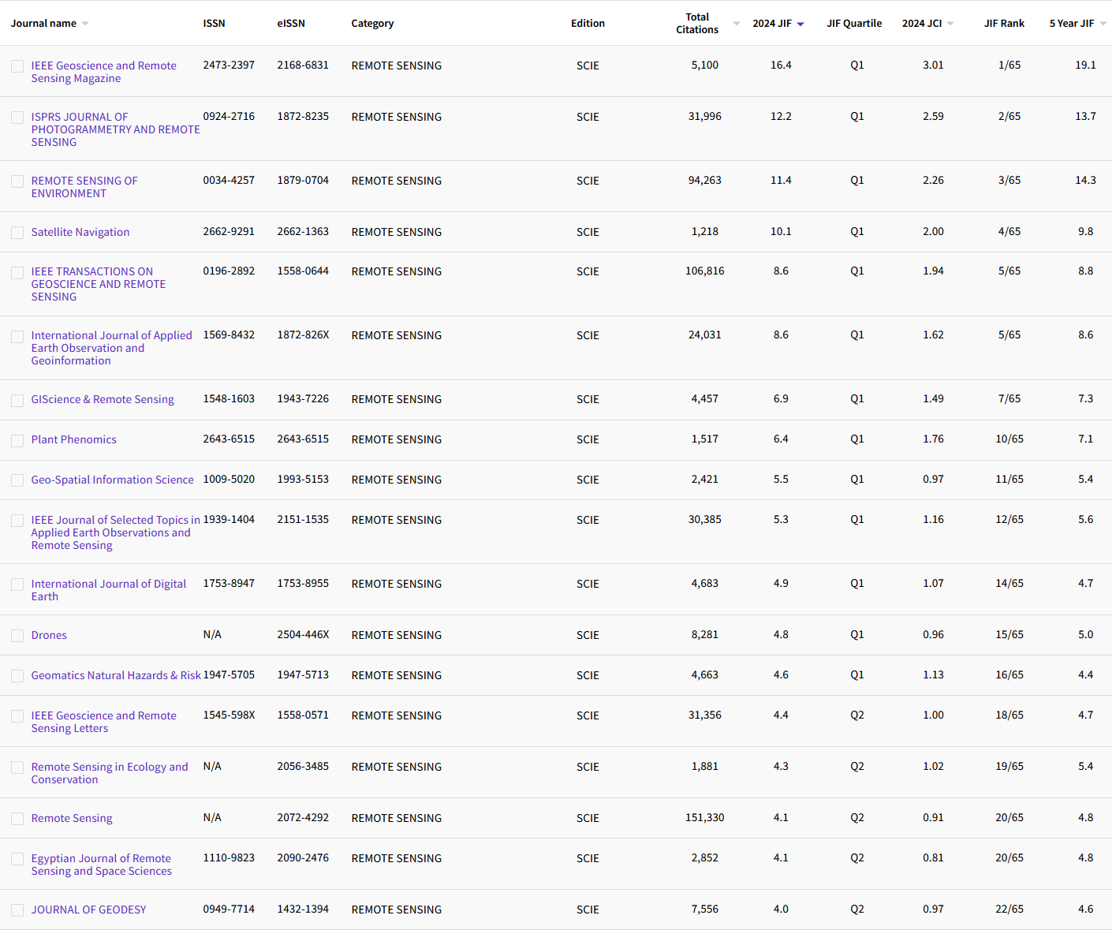Open Remote Sensing in Ecology and Conservation
Screen dimensions: 1112x930
110,773
